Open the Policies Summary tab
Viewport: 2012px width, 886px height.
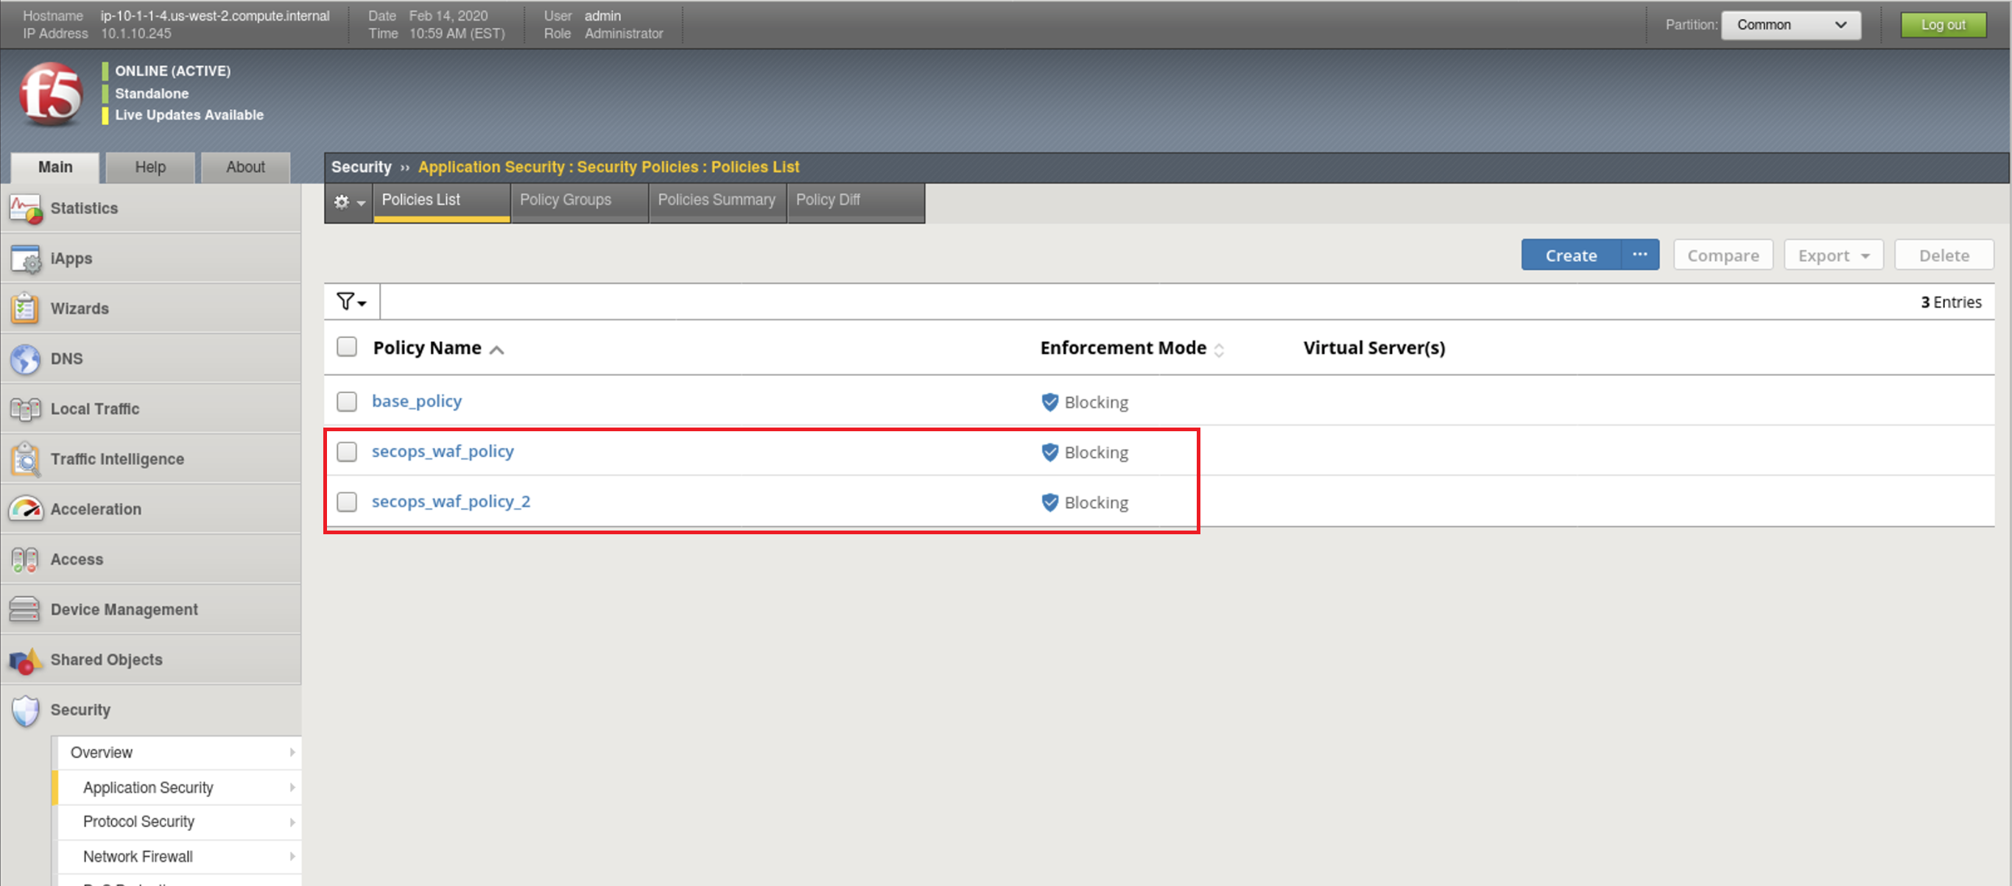pos(717,202)
